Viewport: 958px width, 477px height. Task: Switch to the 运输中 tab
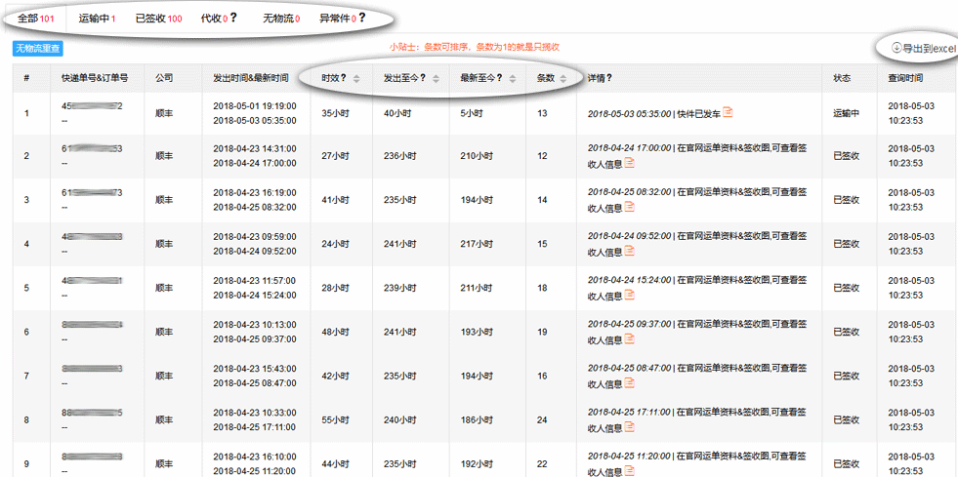coord(97,19)
